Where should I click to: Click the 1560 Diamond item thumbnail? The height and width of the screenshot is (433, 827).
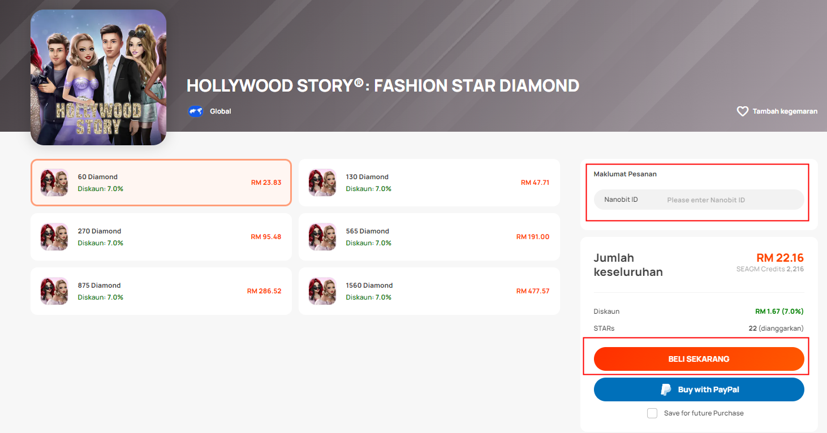(322, 291)
